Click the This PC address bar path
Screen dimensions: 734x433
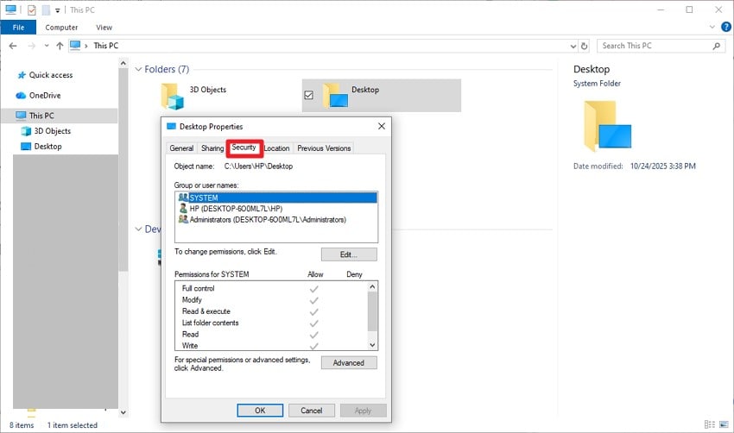pyautogui.click(x=106, y=46)
